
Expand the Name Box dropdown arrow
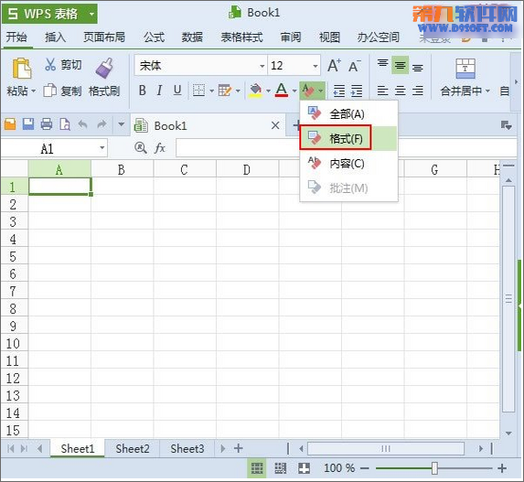[102, 148]
